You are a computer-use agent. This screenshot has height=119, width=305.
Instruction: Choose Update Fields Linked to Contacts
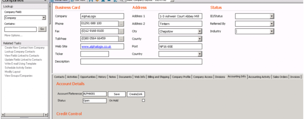coord(23,60)
